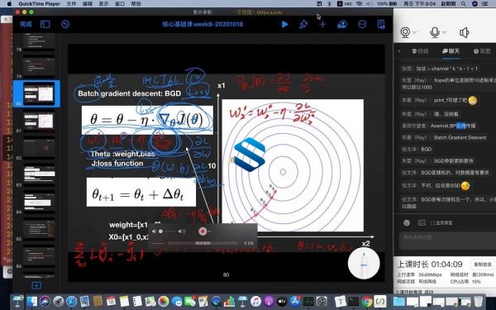Click the plus insert icon in toolbar
The width and height of the screenshot is (496, 310).
[322, 24]
